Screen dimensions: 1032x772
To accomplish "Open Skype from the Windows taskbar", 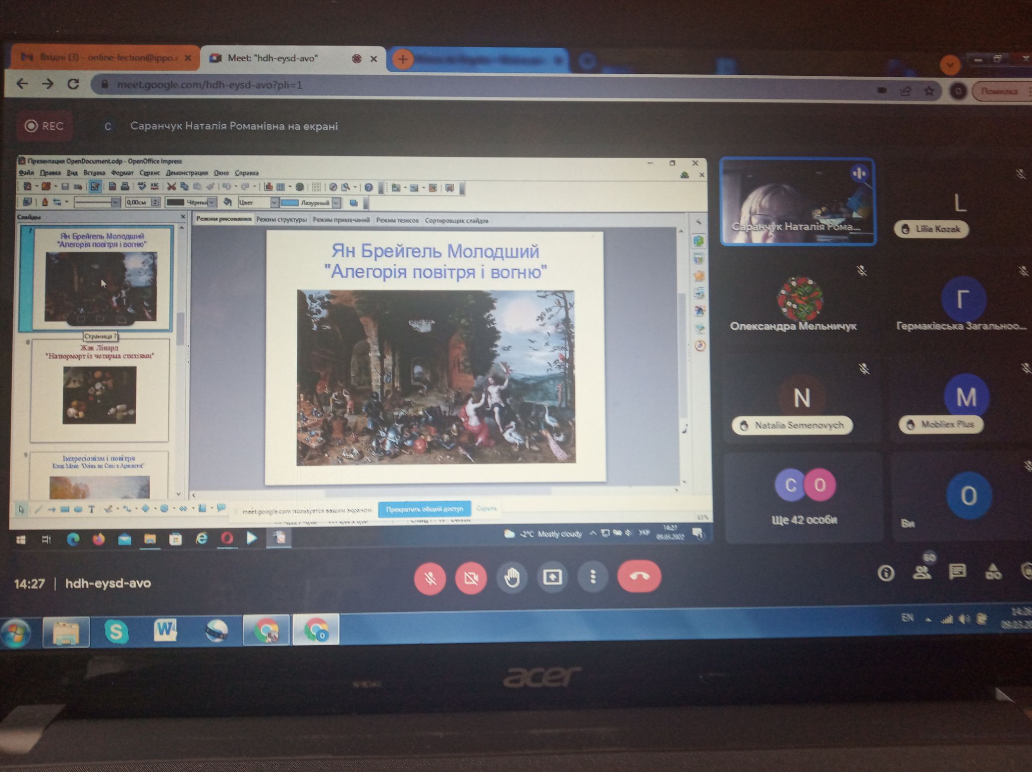I will point(116,631).
